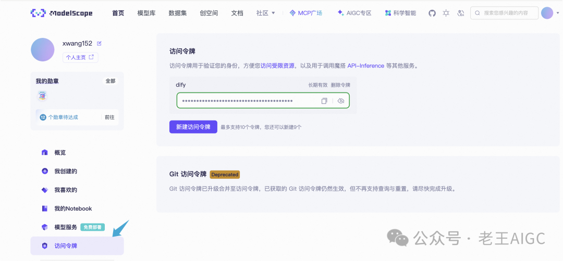The image size is (563, 261).
Task: Expand the 社区 dropdown menu
Action: pos(265,13)
